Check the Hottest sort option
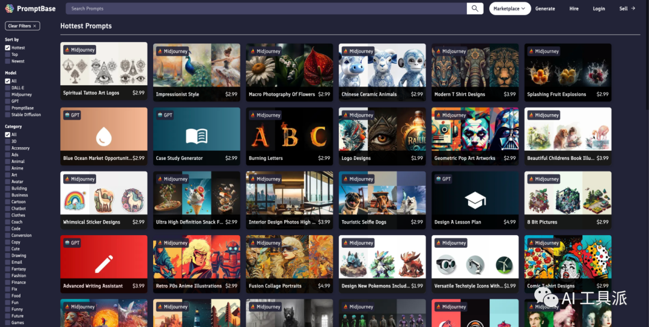The image size is (649, 327). point(7,47)
